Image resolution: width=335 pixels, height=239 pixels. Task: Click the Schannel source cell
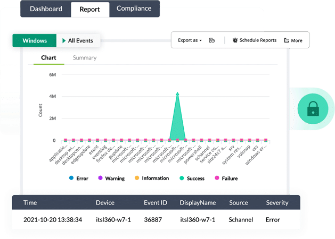241,220
